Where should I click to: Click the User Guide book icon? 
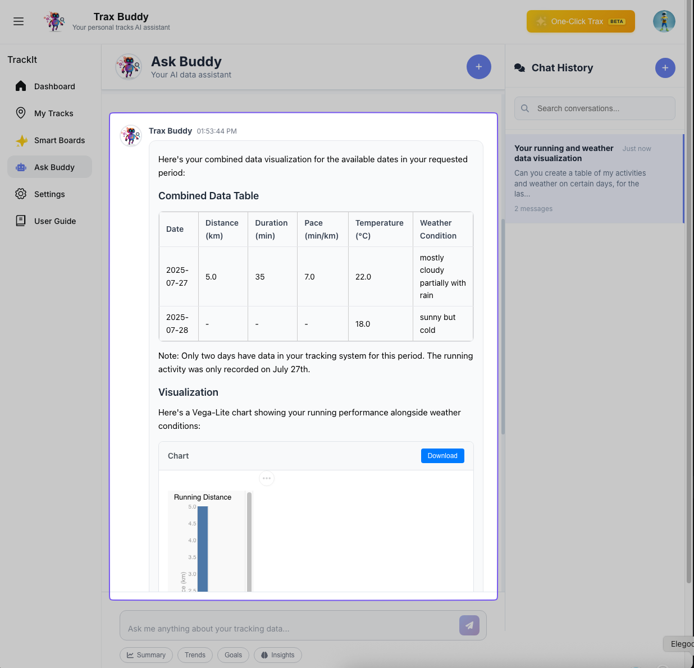pyautogui.click(x=21, y=221)
